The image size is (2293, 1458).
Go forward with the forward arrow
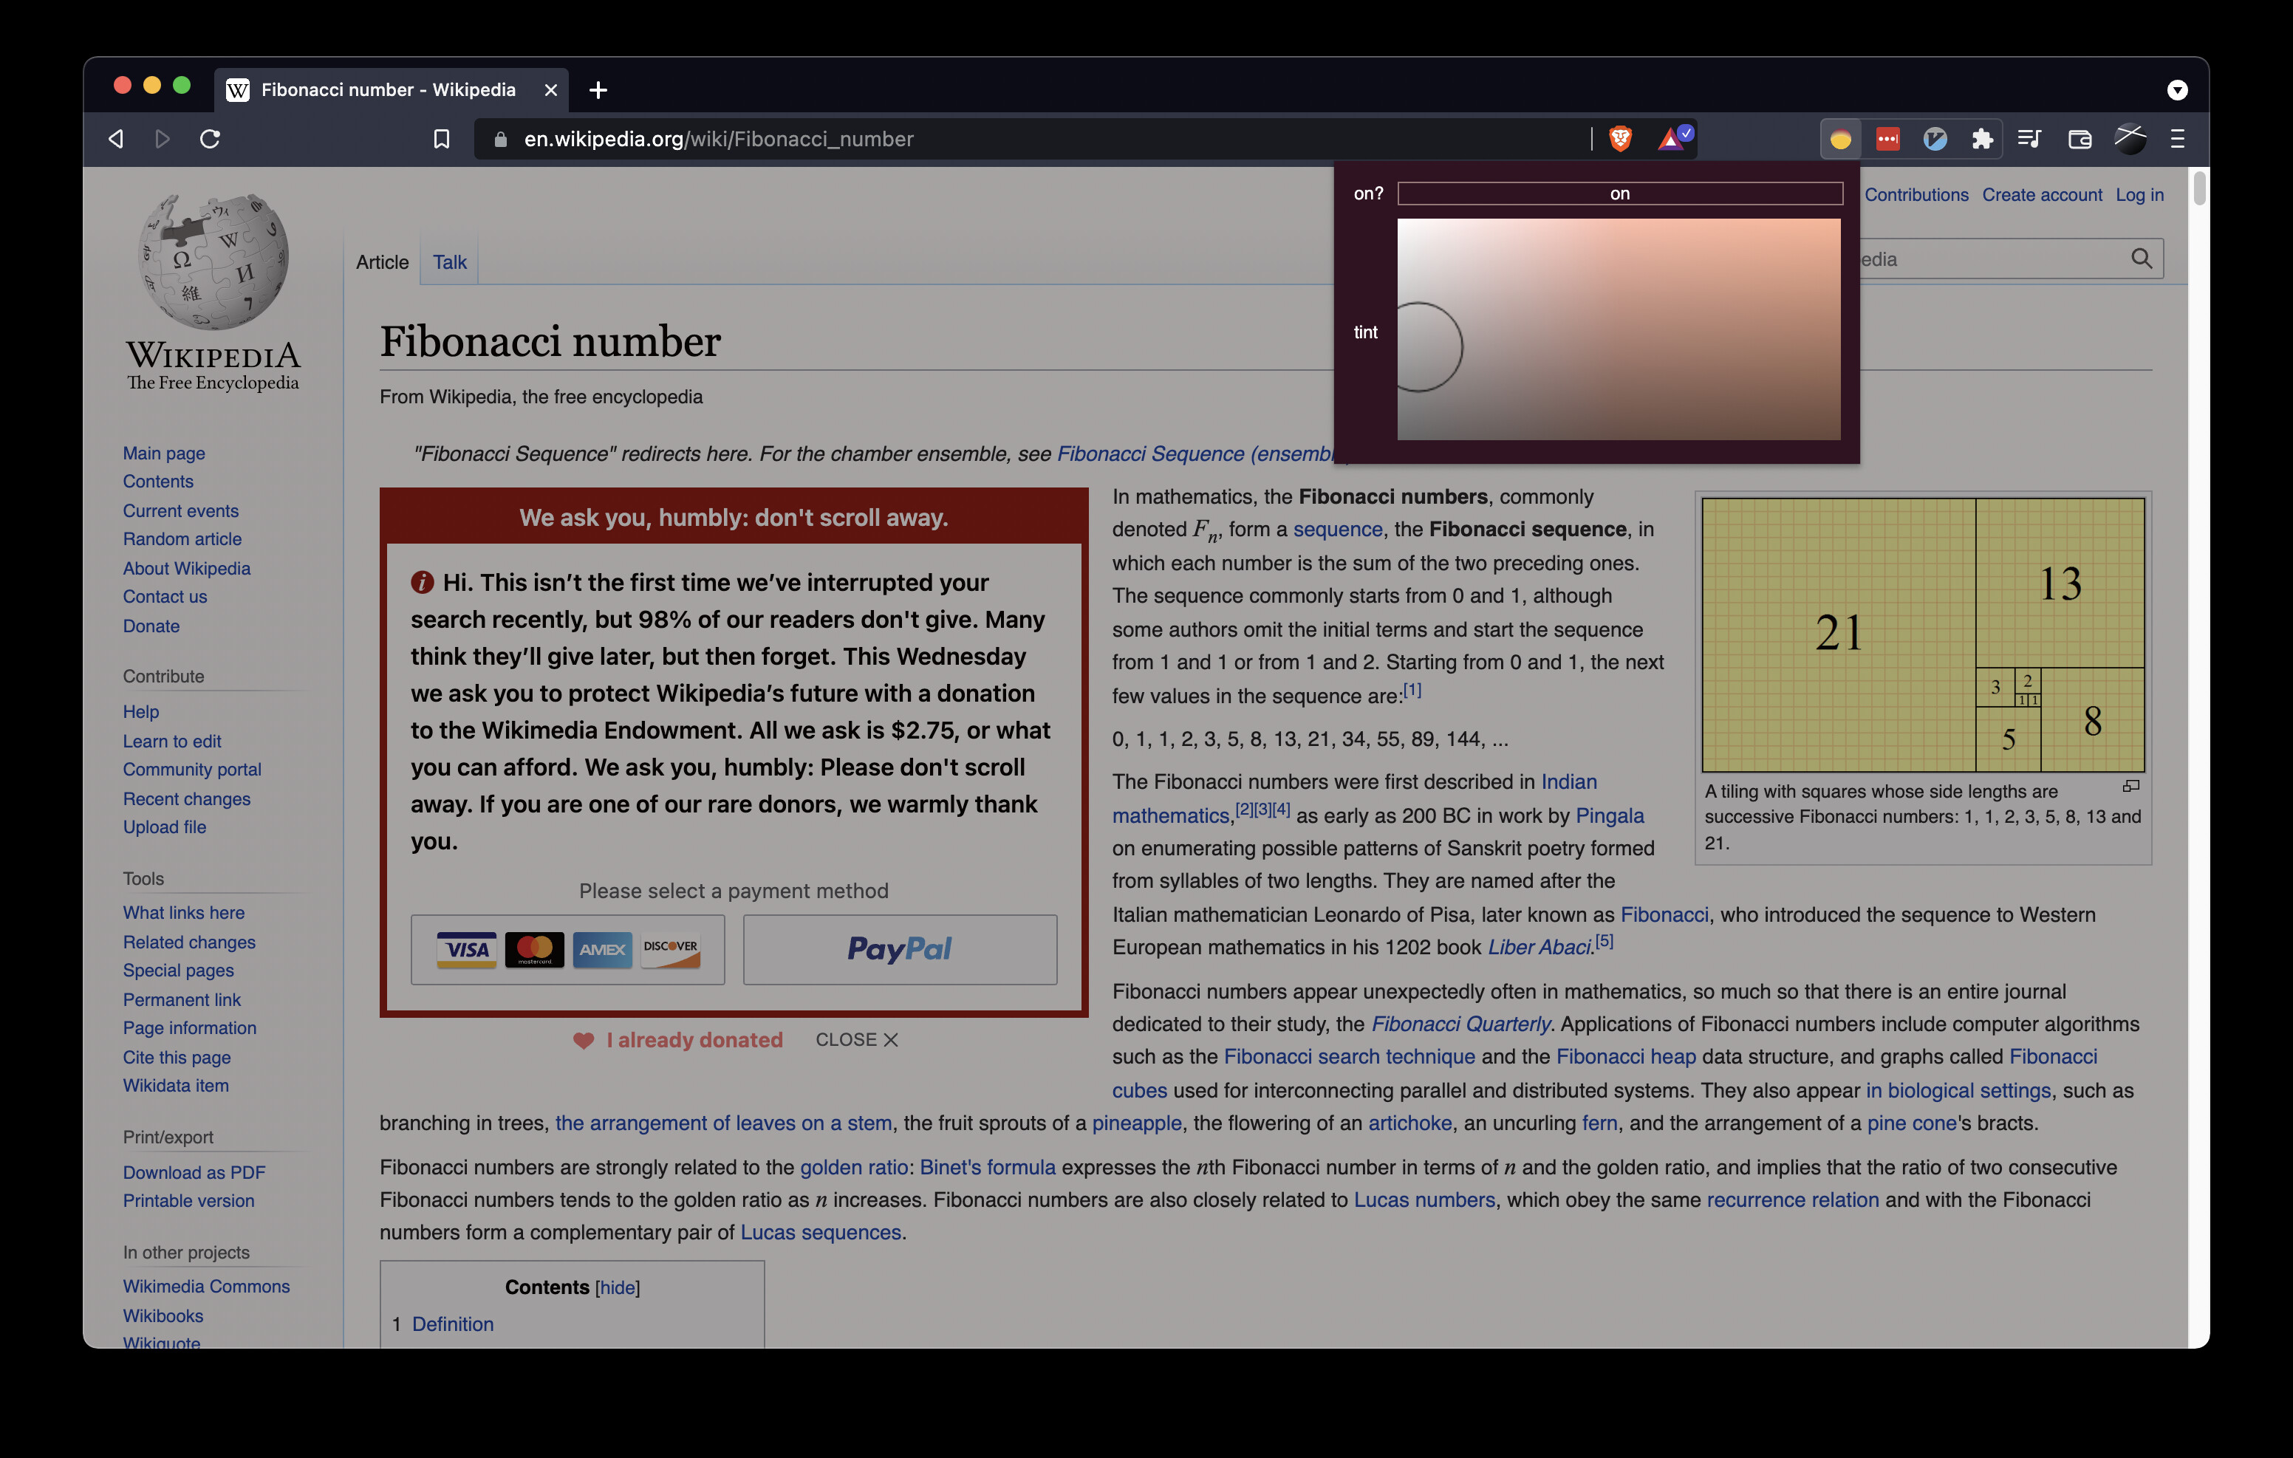point(162,139)
